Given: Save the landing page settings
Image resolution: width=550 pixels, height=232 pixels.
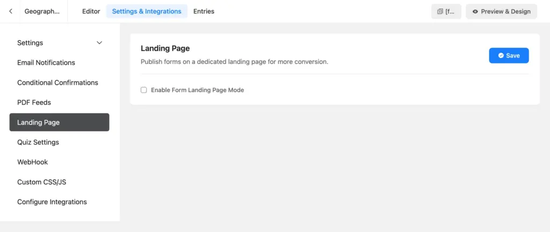Looking at the screenshot, I should pyautogui.click(x=509, y=55).
